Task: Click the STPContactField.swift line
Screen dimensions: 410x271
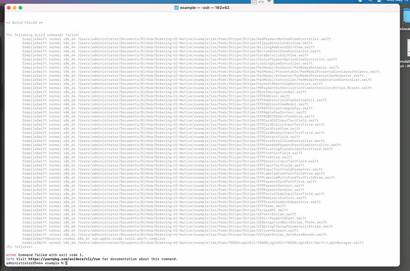Action: (x=161, y=137)
